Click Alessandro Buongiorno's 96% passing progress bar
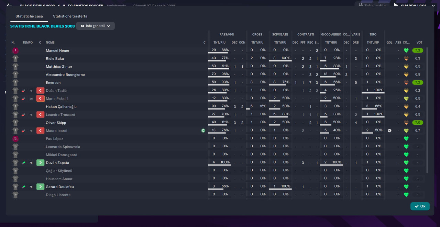 219,78
